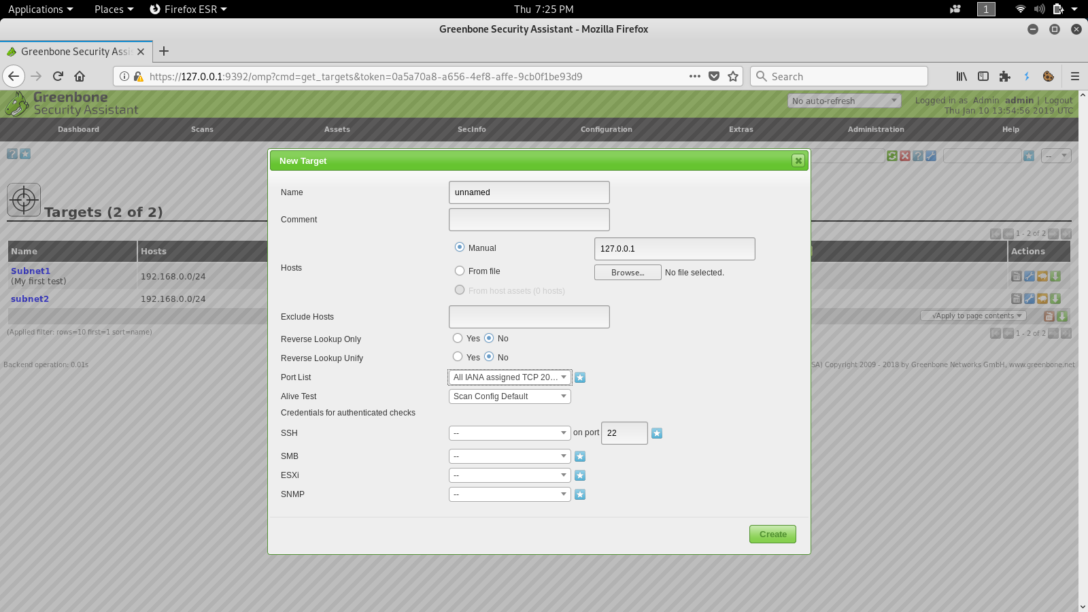Select Yes for Reverse Lookup Only
Screen dimensions: 1088x612
458,338
